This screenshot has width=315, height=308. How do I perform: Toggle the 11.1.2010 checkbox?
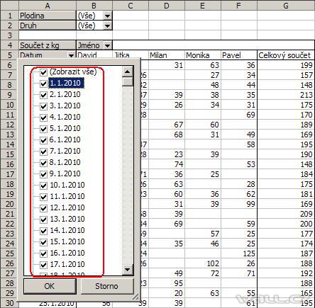click(x=43, y=197)
